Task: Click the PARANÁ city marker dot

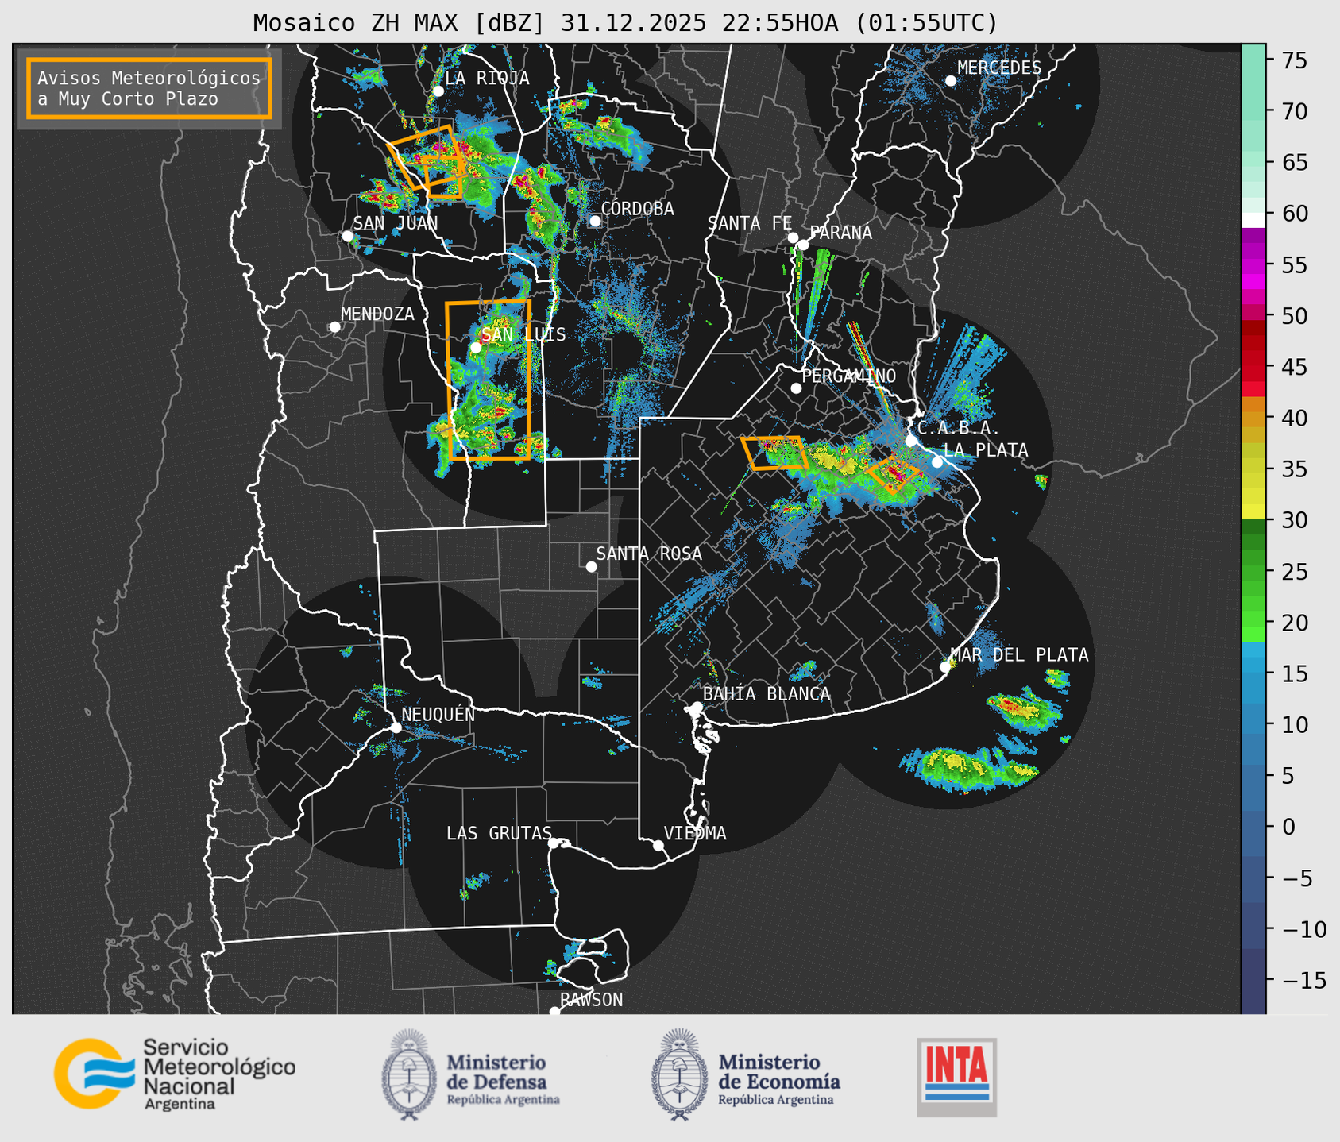Action: [x=803, y=245]
